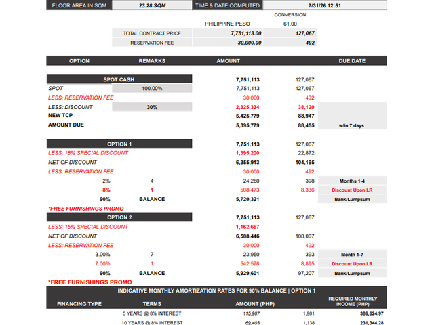Click the converted contract price 127,067 in the summary
Screen dimensions: 434x325
point(304,33)
